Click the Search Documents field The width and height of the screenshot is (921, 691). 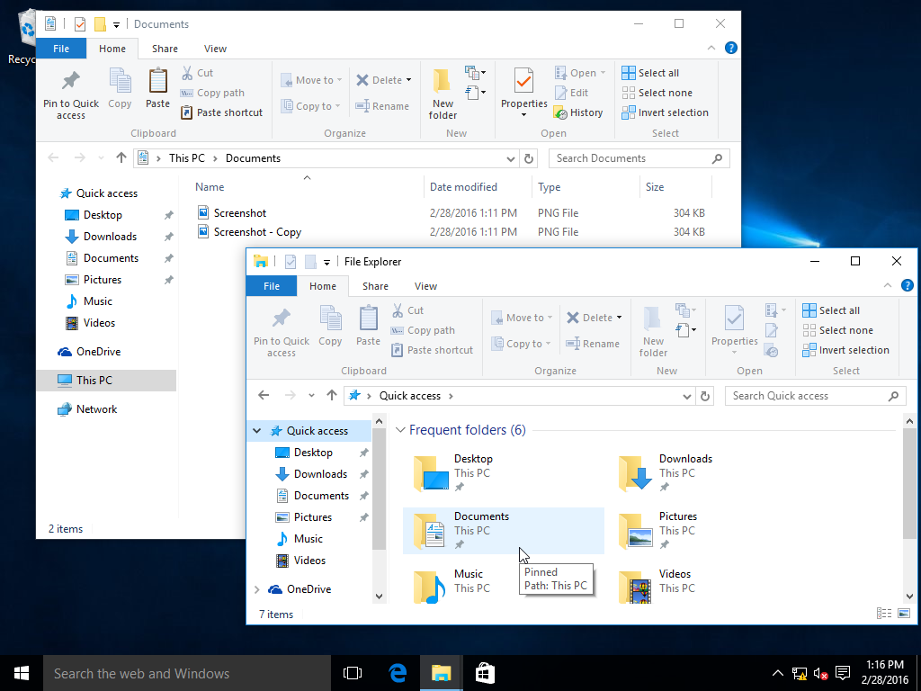click(x=639, y=158)
